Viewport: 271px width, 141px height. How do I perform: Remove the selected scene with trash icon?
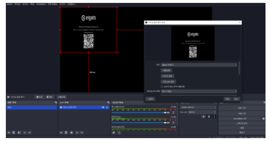14,133
